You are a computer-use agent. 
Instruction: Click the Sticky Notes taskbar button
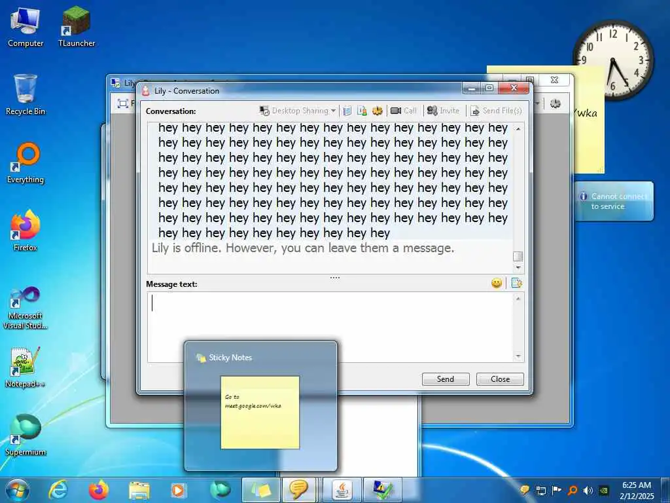tap(260, 490)
